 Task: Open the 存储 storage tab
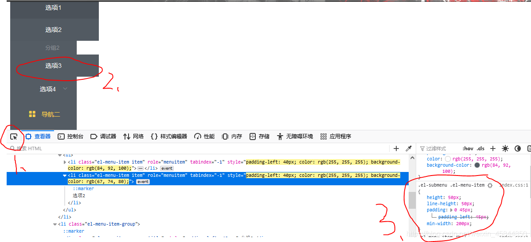pos(259,137)
